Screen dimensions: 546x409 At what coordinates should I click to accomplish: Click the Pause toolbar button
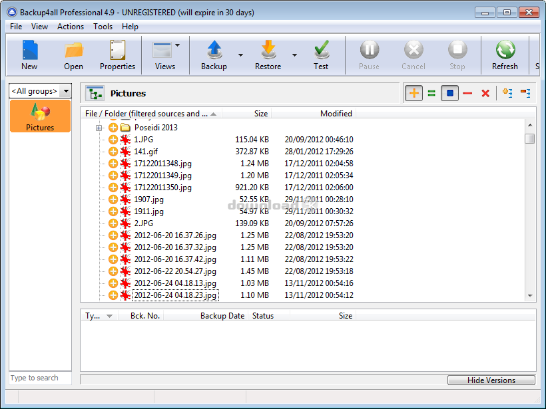point(369,55)
